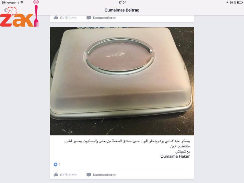
Task: Select 'Gefällt mir' text above the photo
Action: 68,18
